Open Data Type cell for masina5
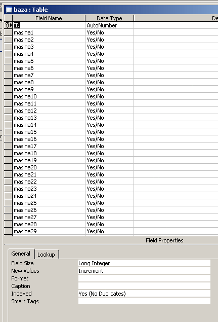This screenshot has height=322, width=218. pos(109,61)
